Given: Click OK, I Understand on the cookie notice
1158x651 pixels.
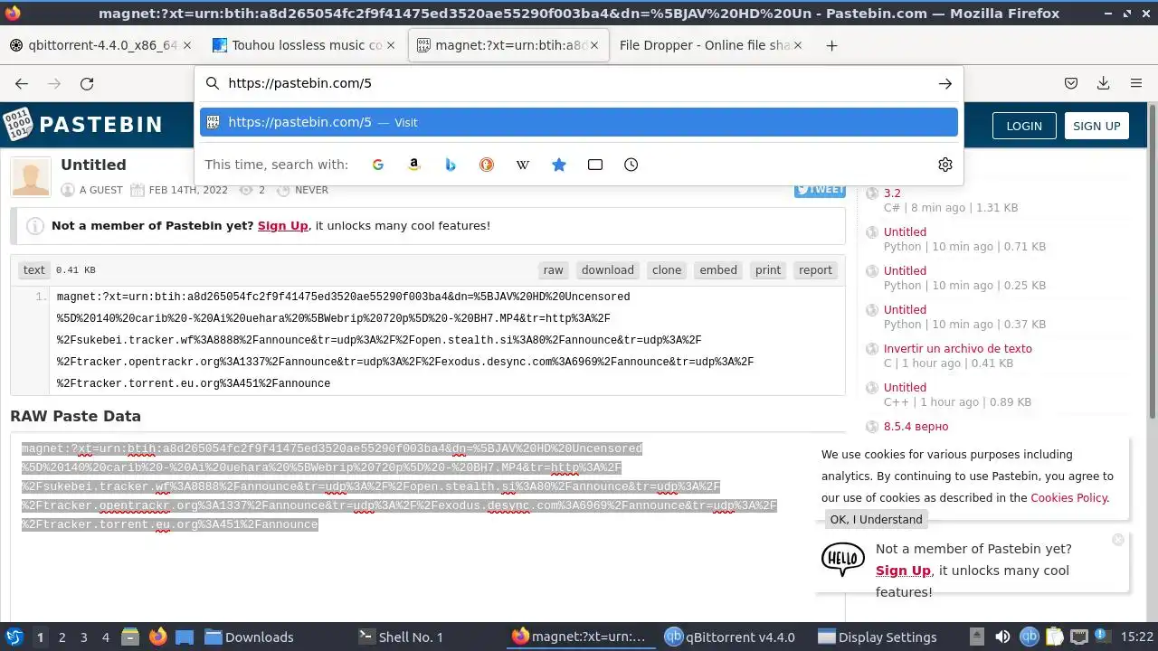Looking at the screenshot, I should tap(876, 519).
